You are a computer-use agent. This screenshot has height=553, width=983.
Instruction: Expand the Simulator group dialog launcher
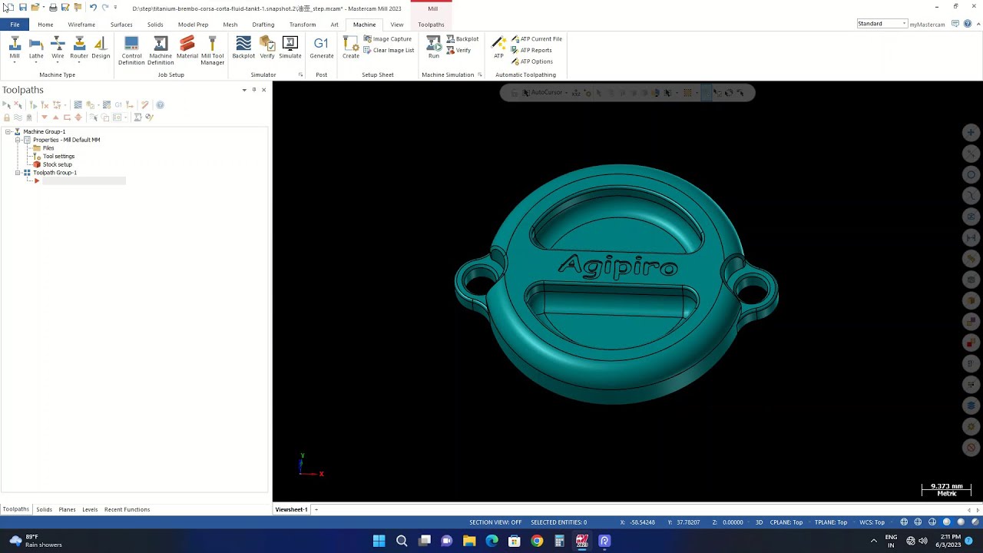coord(300,75)
